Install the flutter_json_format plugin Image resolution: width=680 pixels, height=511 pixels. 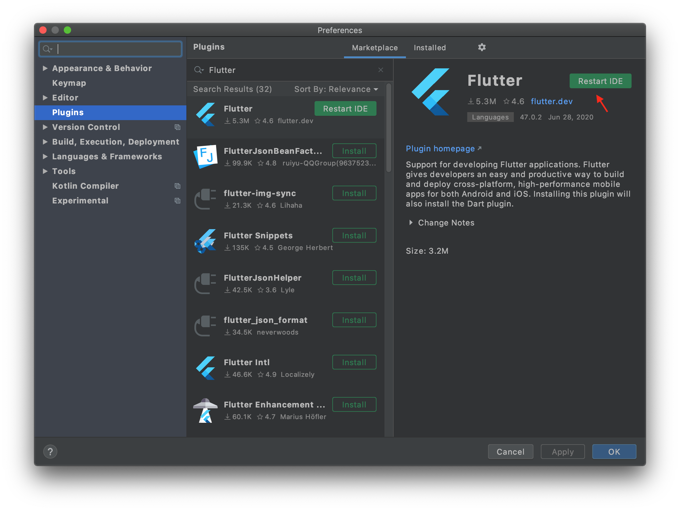click(x=354, y=320)
